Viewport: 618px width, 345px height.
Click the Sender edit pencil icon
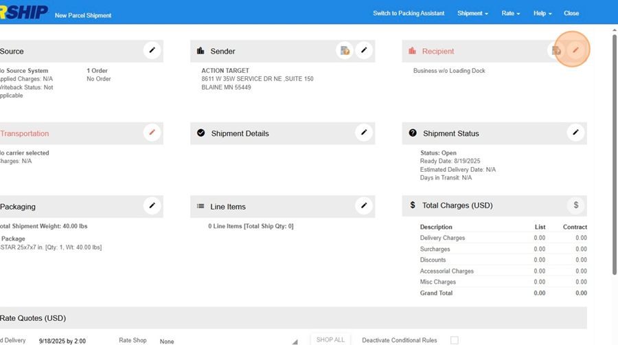pos(364,50)
